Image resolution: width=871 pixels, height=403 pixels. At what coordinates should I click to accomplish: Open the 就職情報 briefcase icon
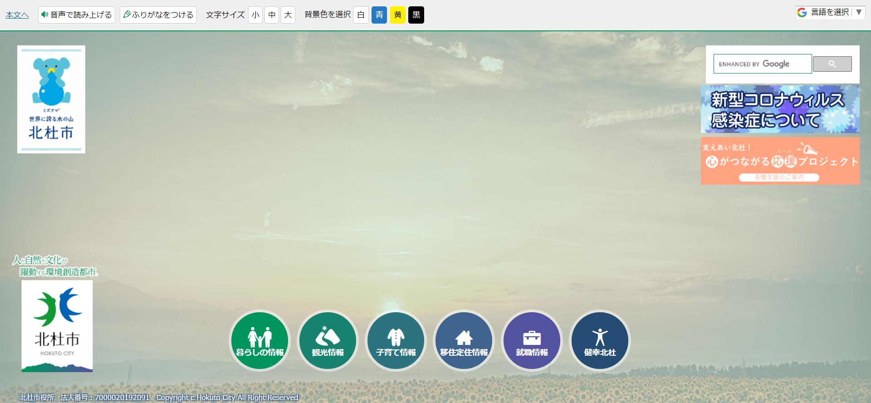pyautogui.click(x=532, y=340)
